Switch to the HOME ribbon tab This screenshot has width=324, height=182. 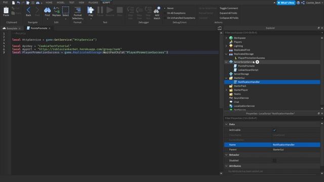pos(49,3)
